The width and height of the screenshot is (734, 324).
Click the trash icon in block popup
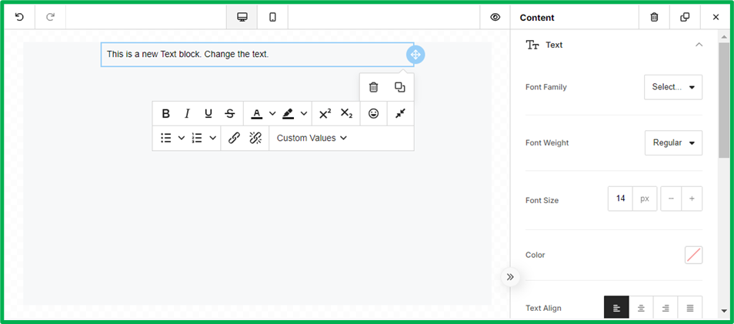coord(373,87)
